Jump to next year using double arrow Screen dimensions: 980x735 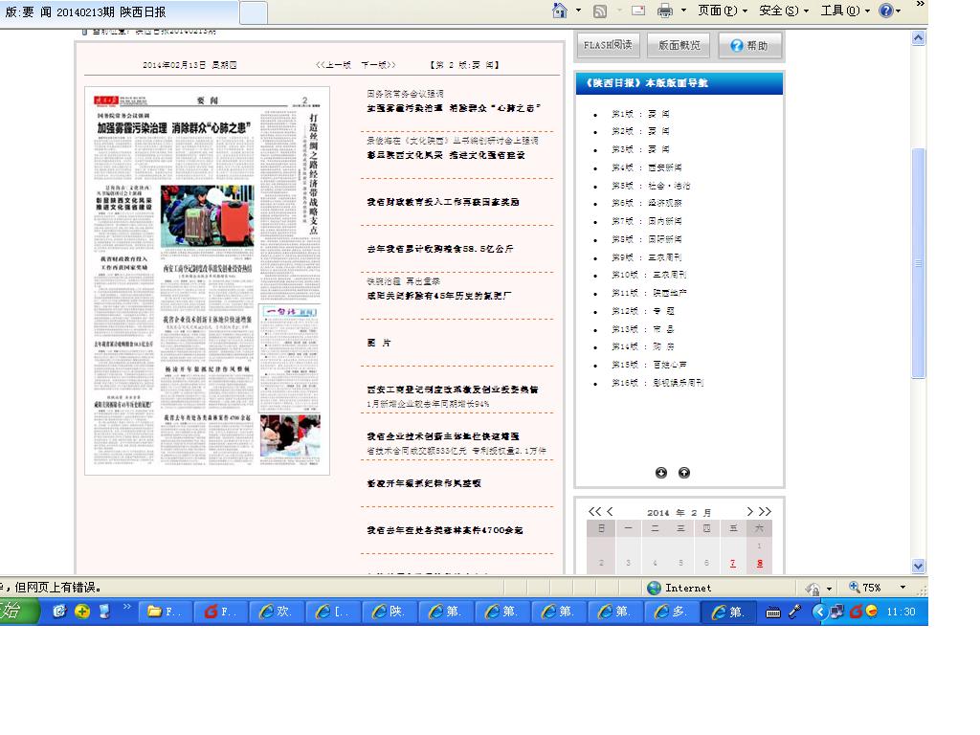765,512
